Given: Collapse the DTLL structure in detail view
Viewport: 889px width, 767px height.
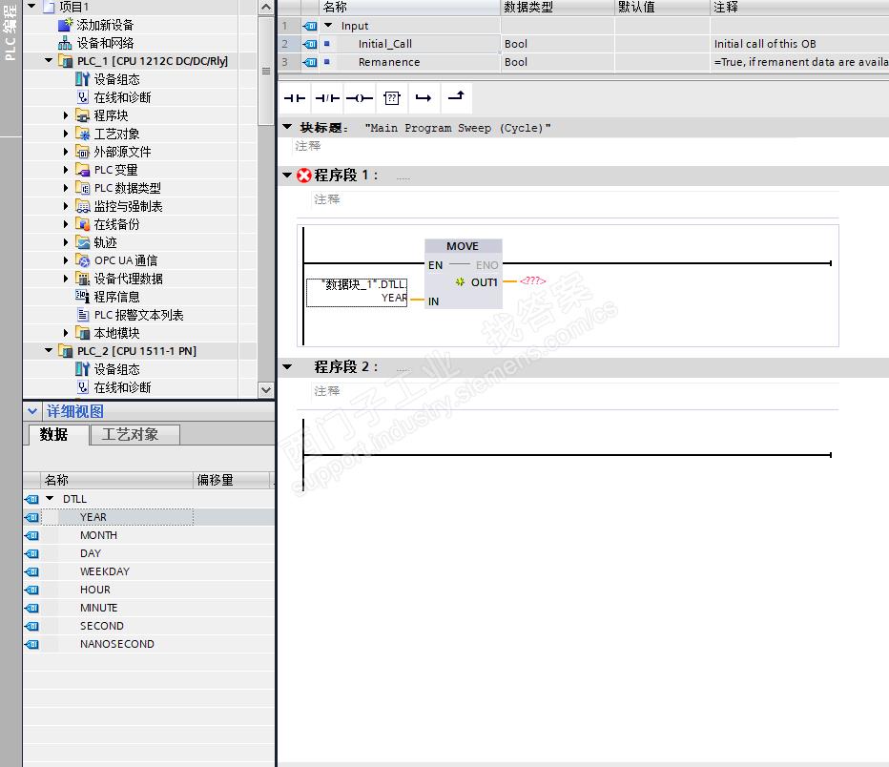Looking at the screenshot, I should [50, 498].
